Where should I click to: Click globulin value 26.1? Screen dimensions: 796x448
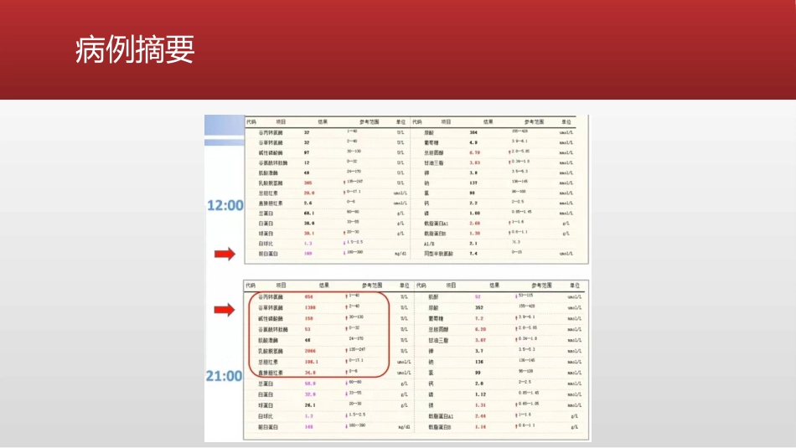point(310,405)
